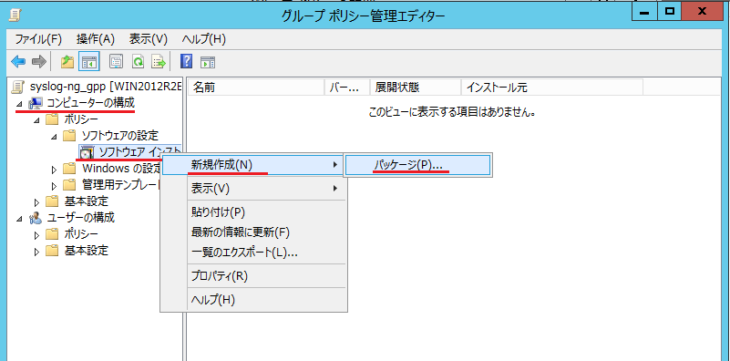Choose ヘルプ(H) in context menu
Image resolution: width=730 pixels, height=361 pixels.
pyautogui.click(x=253, y=300)
